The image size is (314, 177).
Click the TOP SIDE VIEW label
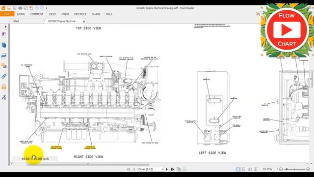pos(88,29)
